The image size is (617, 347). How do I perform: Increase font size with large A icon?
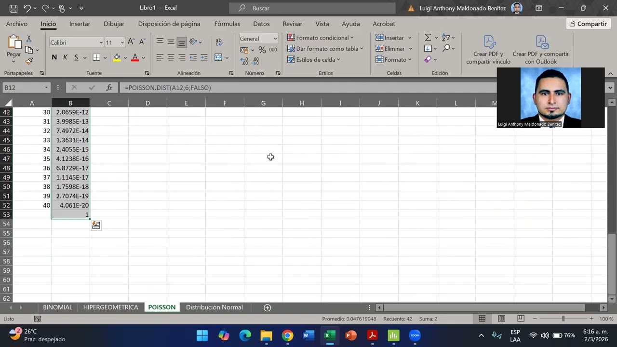click(131, 42)
